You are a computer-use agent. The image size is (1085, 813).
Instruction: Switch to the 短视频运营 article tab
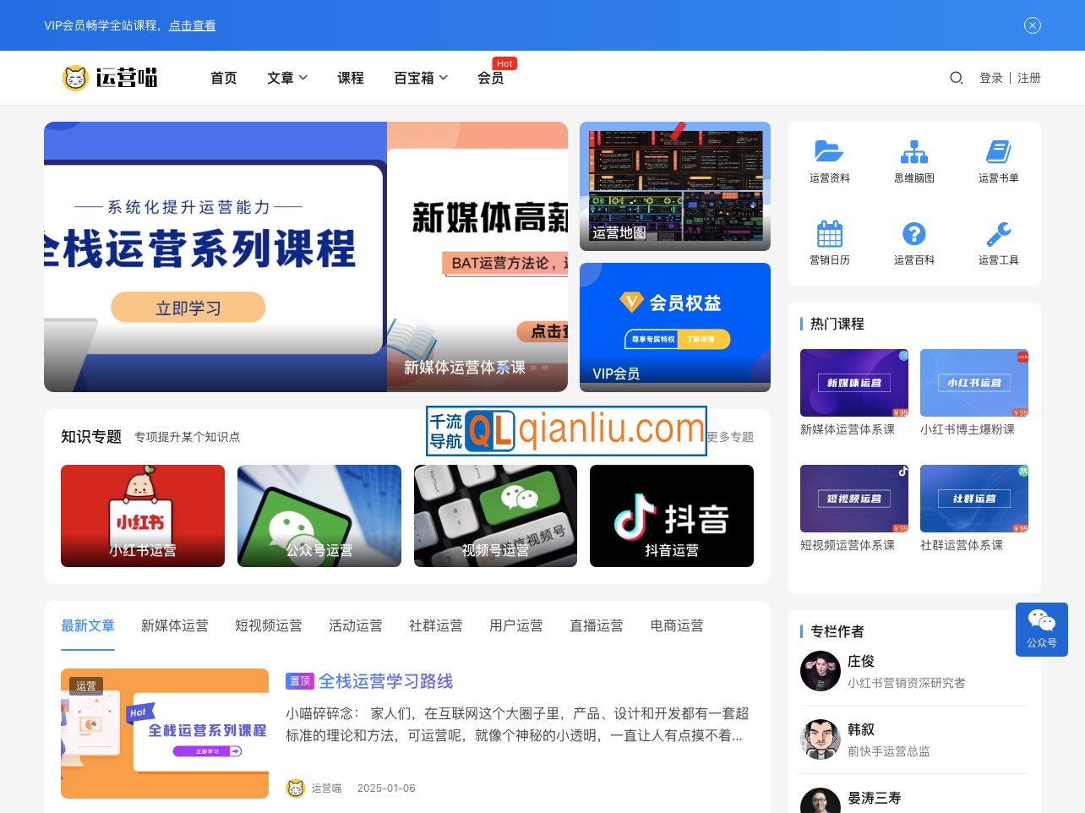coord(269,625)
